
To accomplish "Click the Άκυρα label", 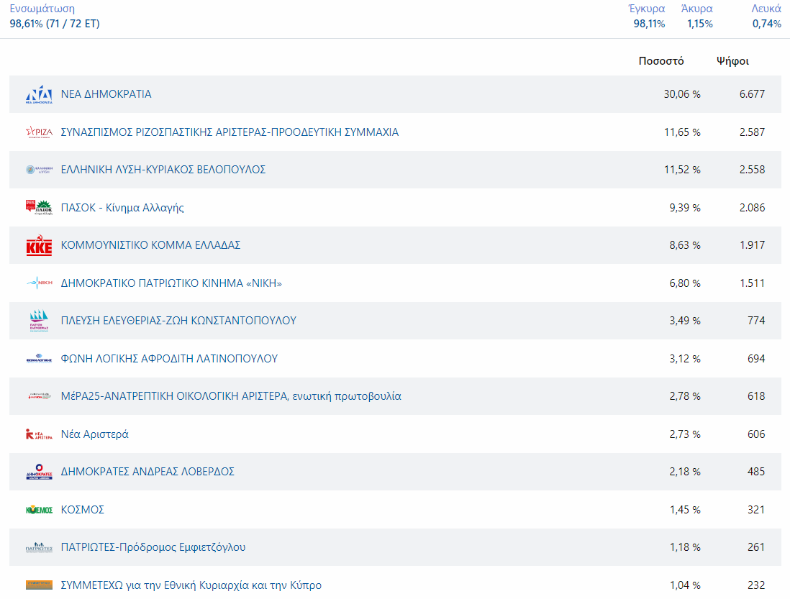I will (x=696, y=9).
